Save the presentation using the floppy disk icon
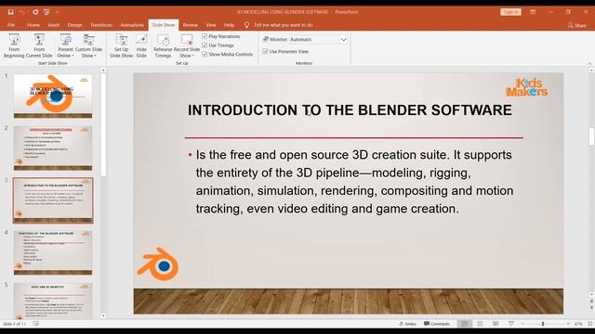Screen dimensions: 595x334 [x=10, y=12]
